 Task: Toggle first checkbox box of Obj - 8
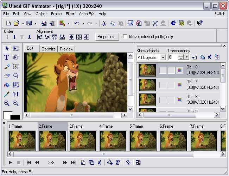tap(163, 71)
